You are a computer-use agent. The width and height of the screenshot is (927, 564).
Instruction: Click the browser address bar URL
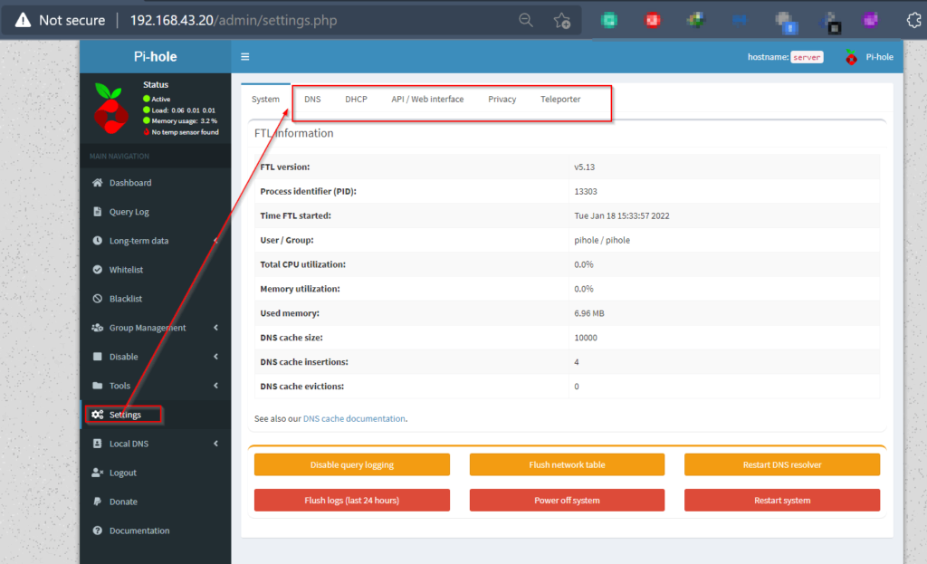(x=234, y=20)
